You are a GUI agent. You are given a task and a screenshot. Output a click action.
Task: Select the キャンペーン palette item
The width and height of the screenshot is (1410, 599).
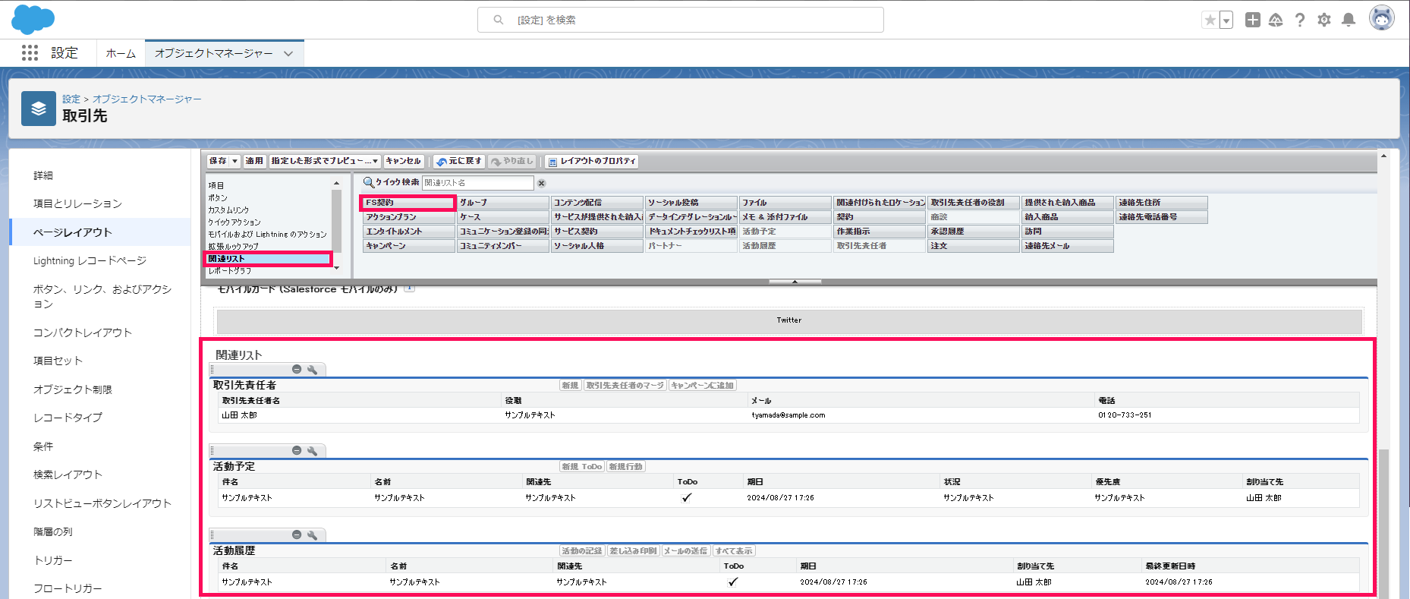[408, 246]
